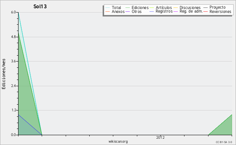Click the 4.8 y-axis value
This screenshot has width=236, height=145.
(x=13, y=37)
